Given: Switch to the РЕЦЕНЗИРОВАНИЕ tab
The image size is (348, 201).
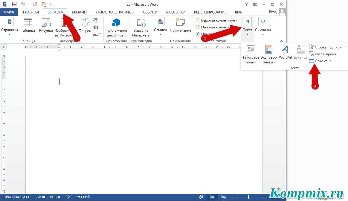Looking at the screenshot, I should click(210, 12).
